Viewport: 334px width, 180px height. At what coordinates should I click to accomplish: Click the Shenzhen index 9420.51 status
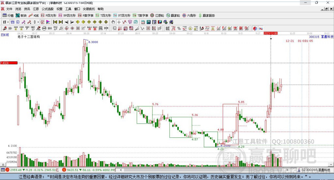pos(89,170)
